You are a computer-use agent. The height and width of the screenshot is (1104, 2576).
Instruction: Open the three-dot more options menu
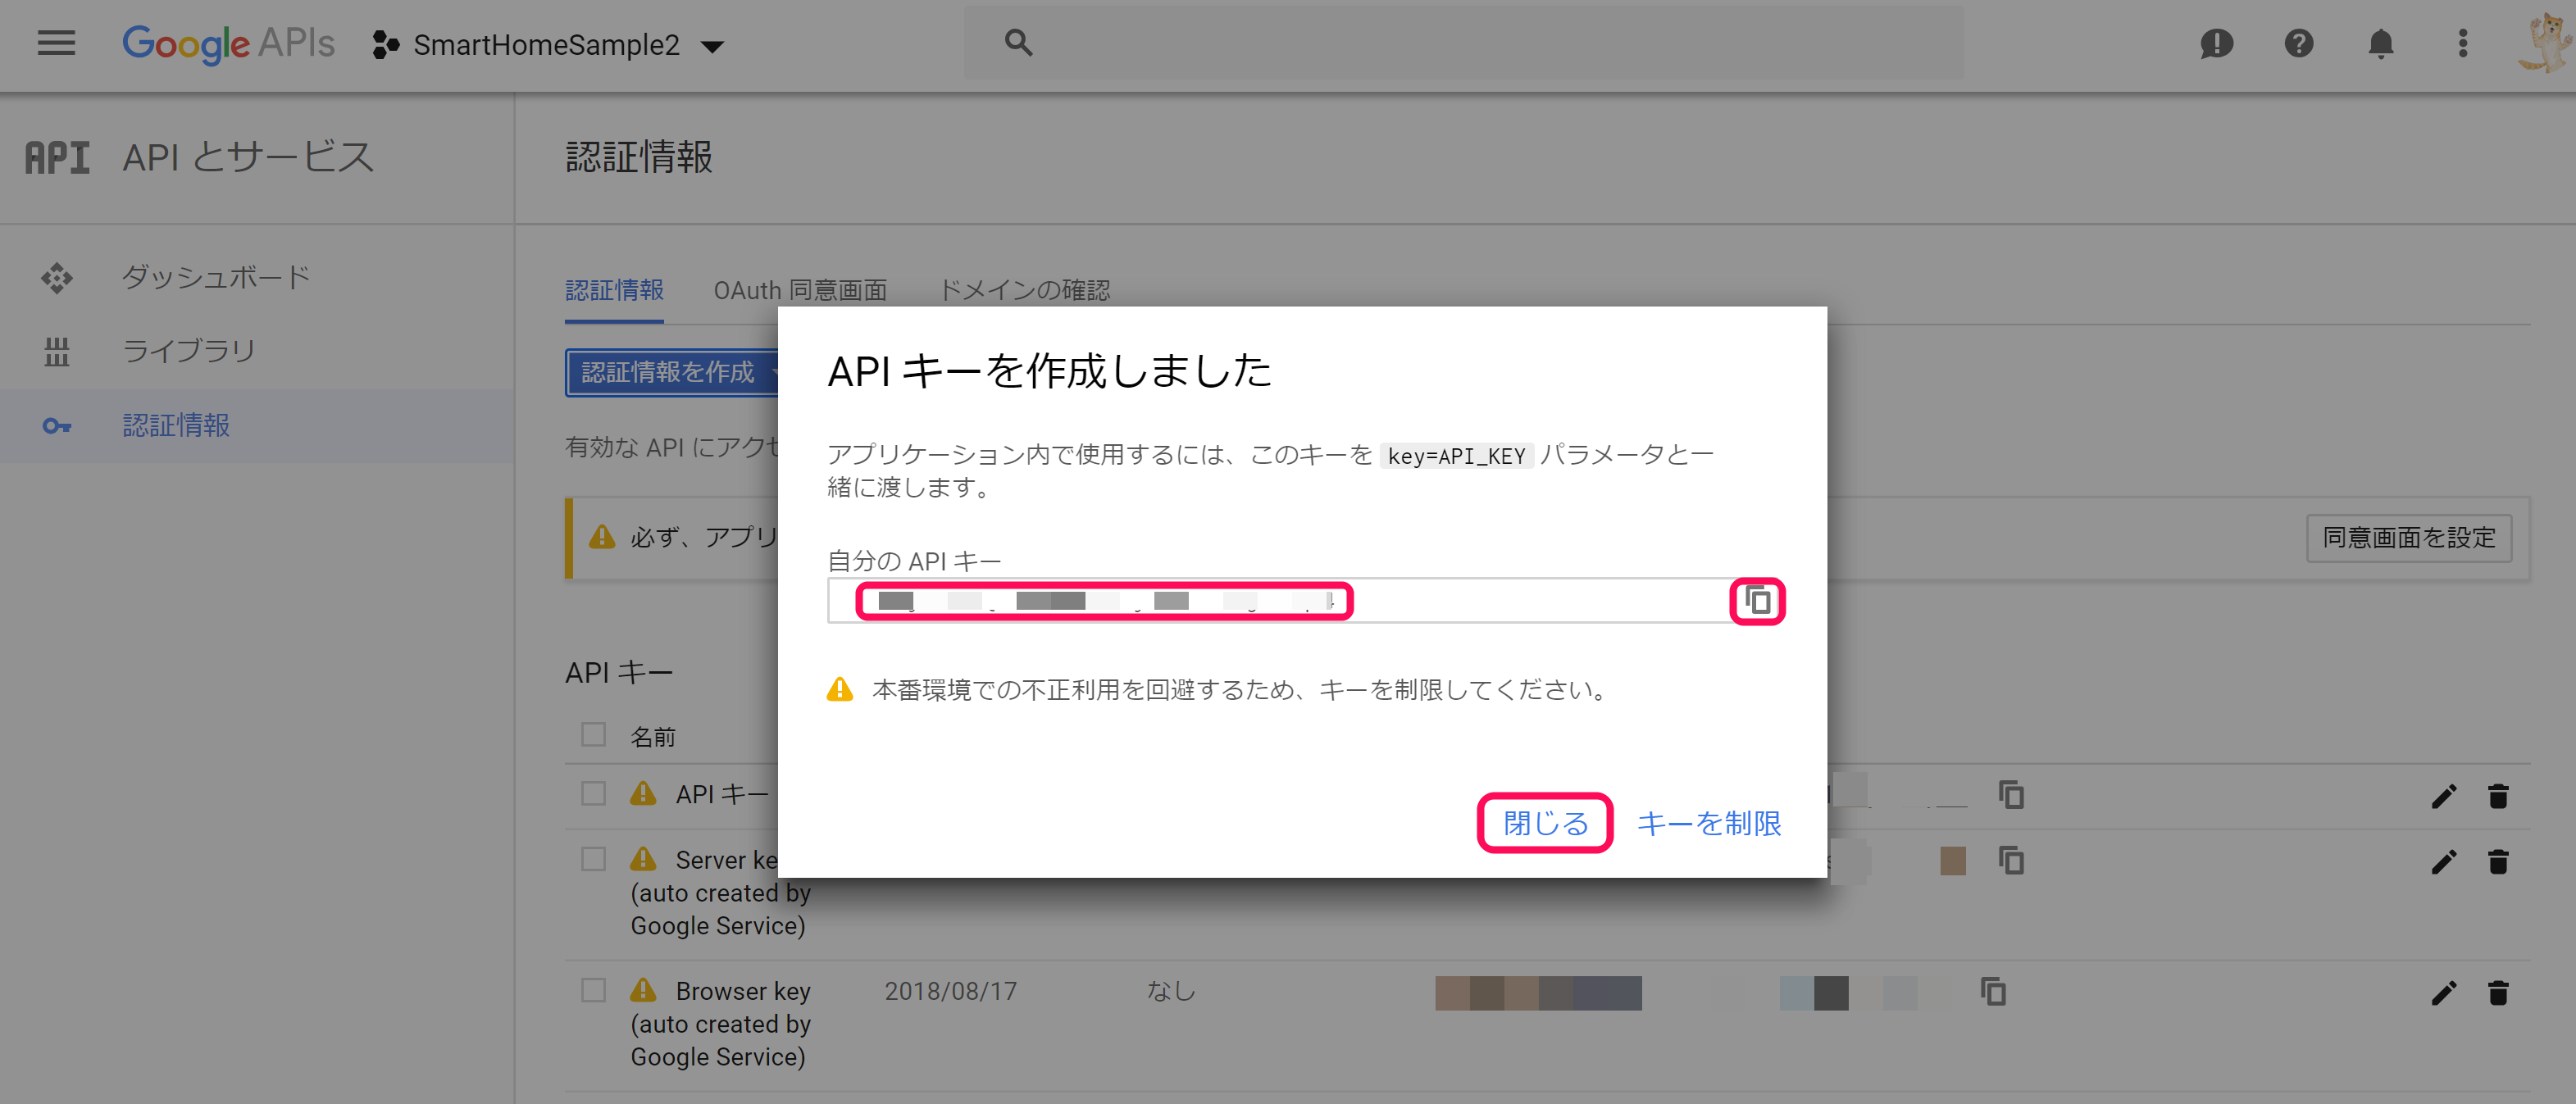tap(2462, 43)
